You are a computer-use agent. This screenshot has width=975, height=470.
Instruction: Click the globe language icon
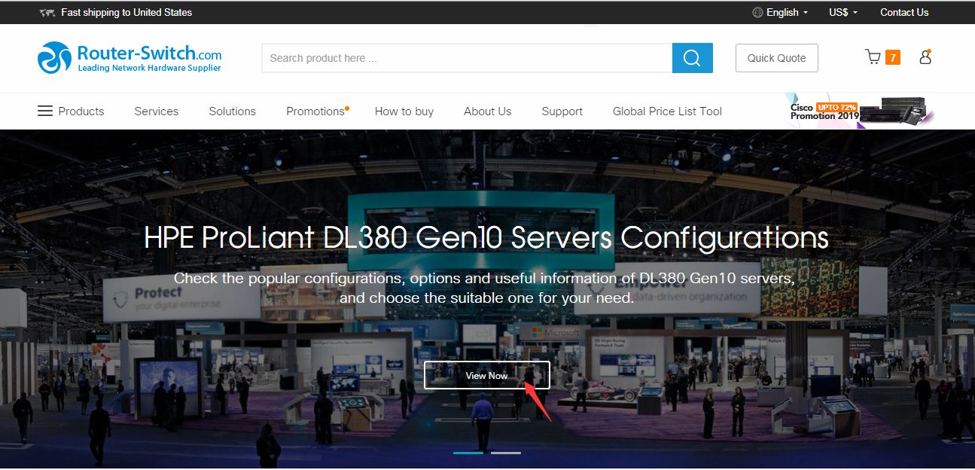pyautogui.click(x=757, y=12)
